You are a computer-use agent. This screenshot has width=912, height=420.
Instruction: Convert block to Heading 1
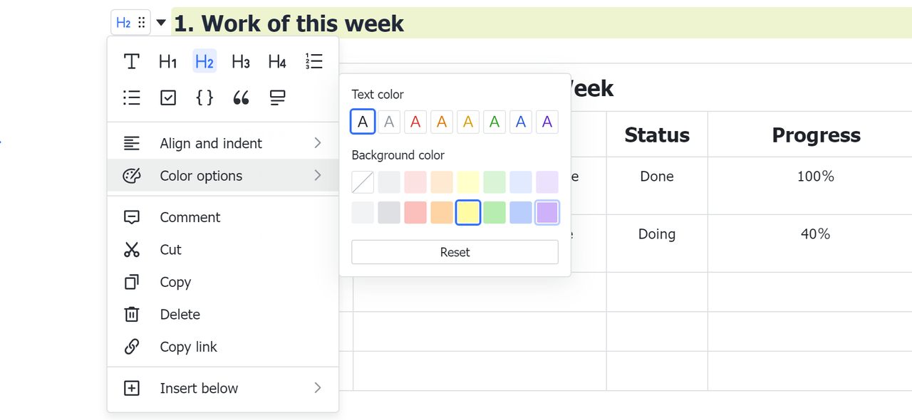[x=168, y=62]
